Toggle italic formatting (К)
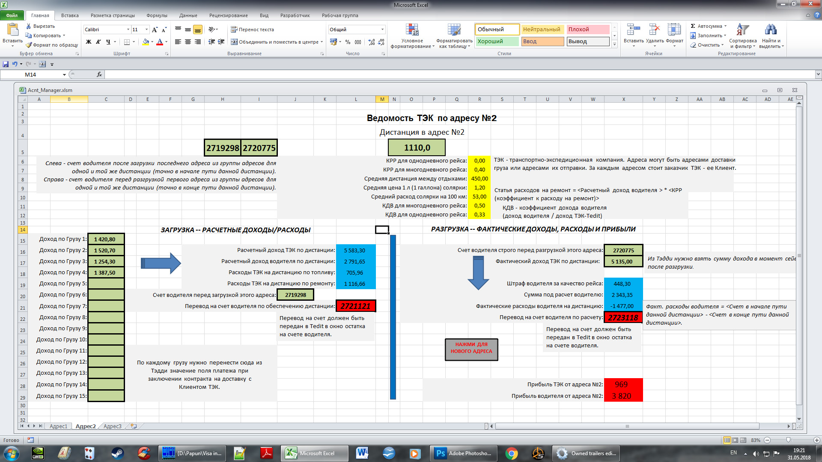 (x=98, y=42)
